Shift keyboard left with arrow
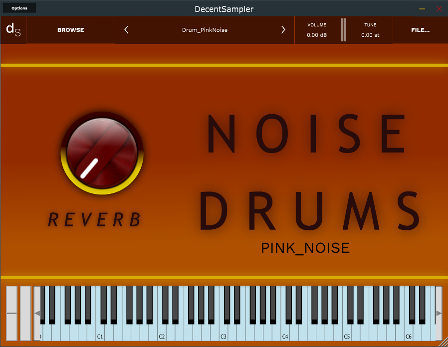 coord(37,313)
